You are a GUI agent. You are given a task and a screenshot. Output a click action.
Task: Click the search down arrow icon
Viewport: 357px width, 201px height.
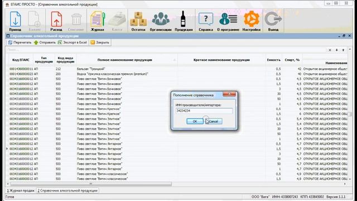tap(336, 50)
